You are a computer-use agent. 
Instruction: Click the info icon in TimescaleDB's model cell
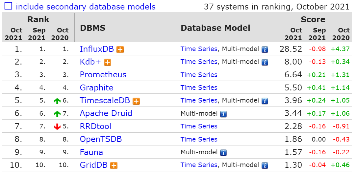pyautogui.click(x=265, y=101)
